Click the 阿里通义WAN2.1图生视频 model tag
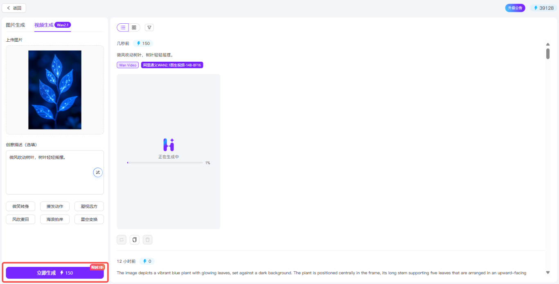Screen dimensions: 559x284 [x=172, y=65]
